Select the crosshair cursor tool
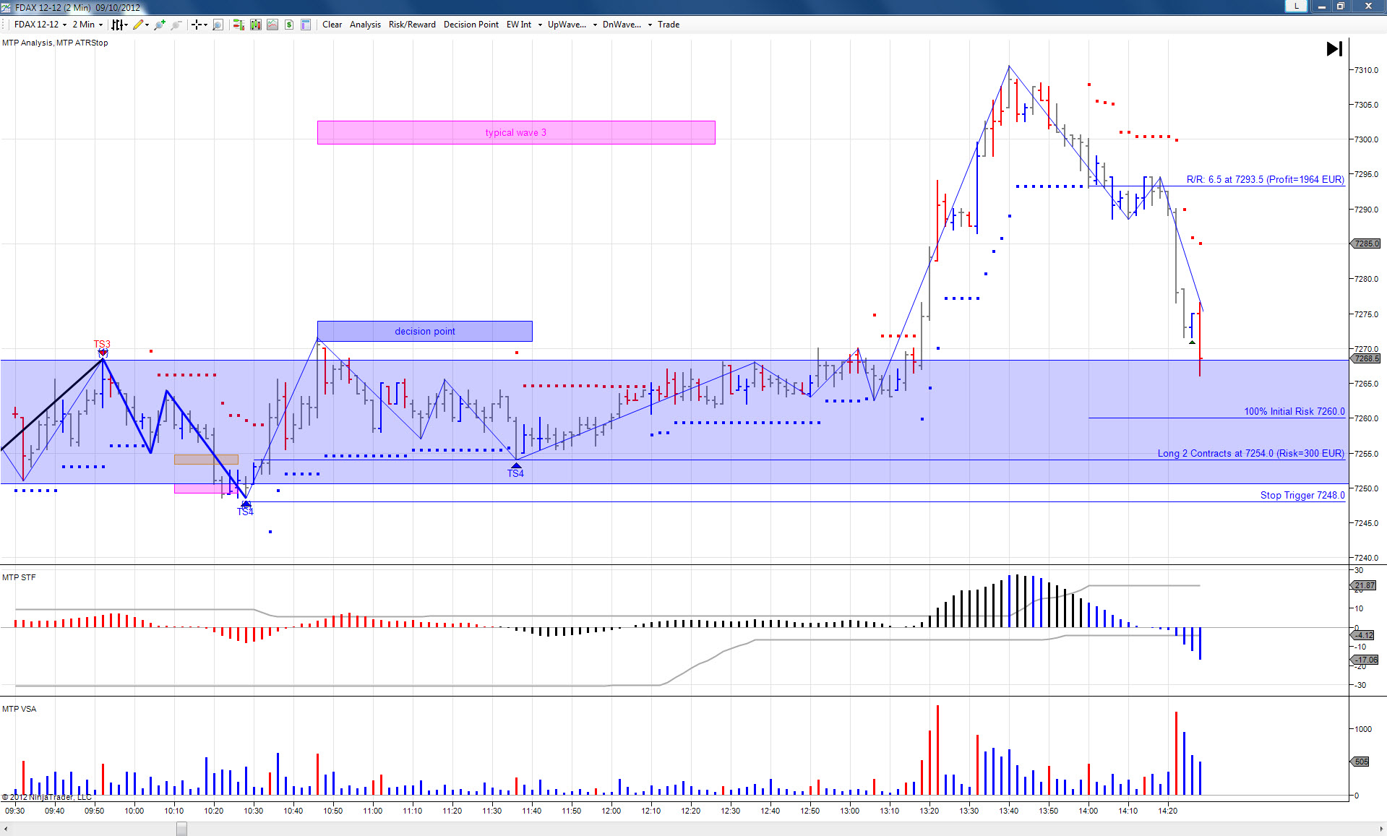 point(197,25)
